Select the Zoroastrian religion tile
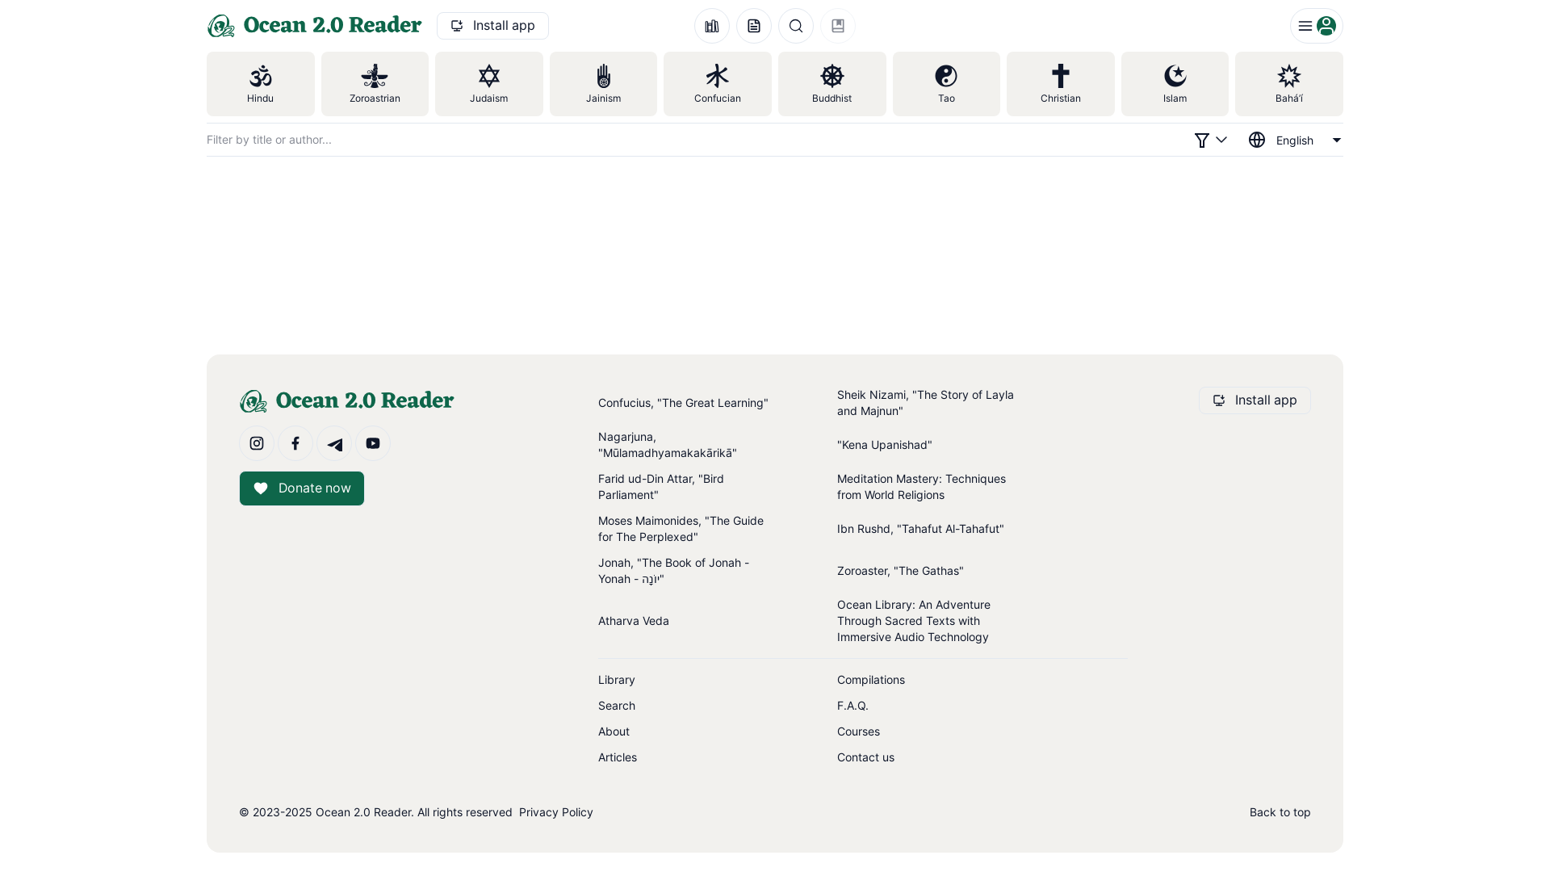The height and width of the screenshot is (872, 1550). point(375,84)
